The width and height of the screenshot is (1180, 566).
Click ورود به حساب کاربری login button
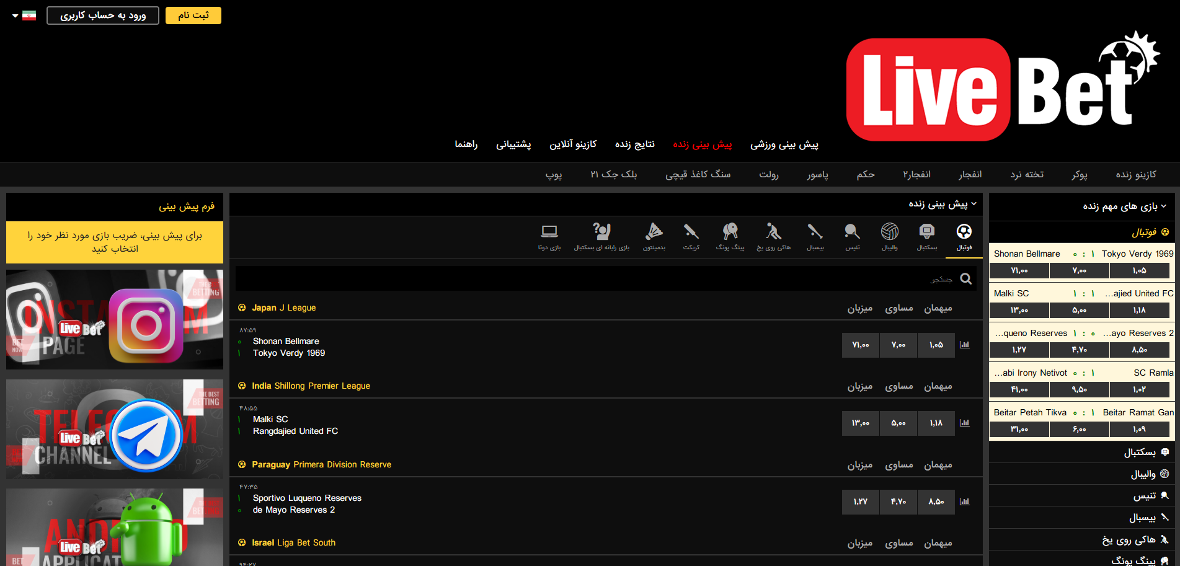click(x=103, y=15)
